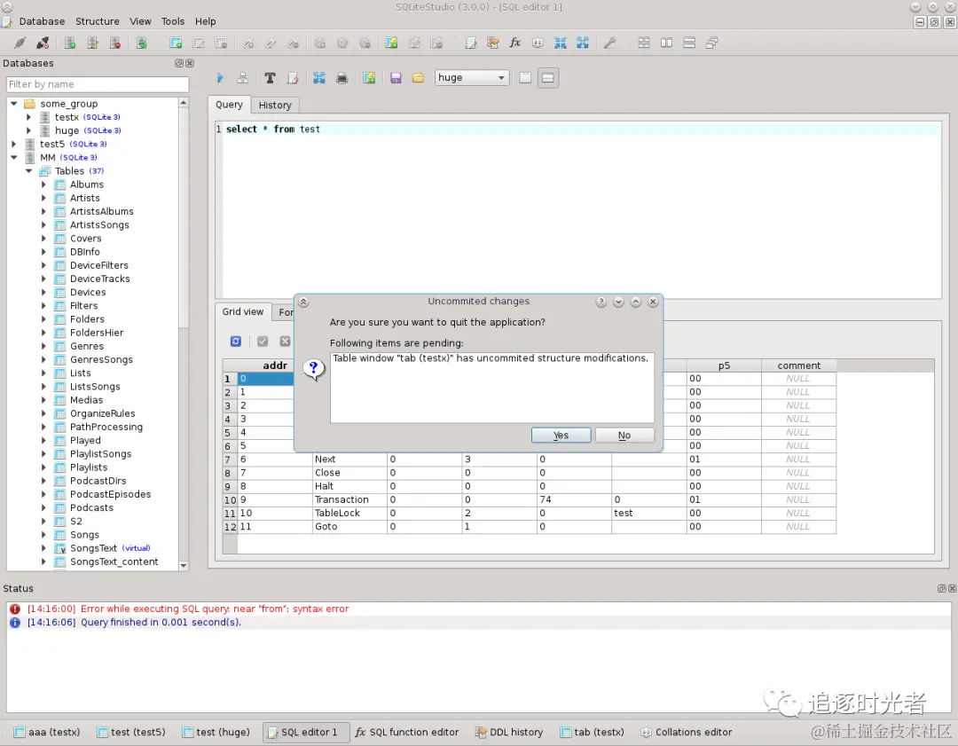Click the Export toolbar icon
This screenshot has width=958, height=746.
pos(582,43)
